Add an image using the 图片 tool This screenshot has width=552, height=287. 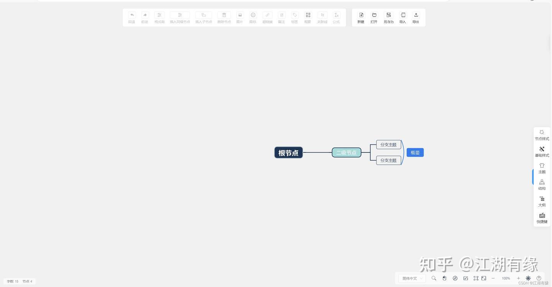(240, 17)
